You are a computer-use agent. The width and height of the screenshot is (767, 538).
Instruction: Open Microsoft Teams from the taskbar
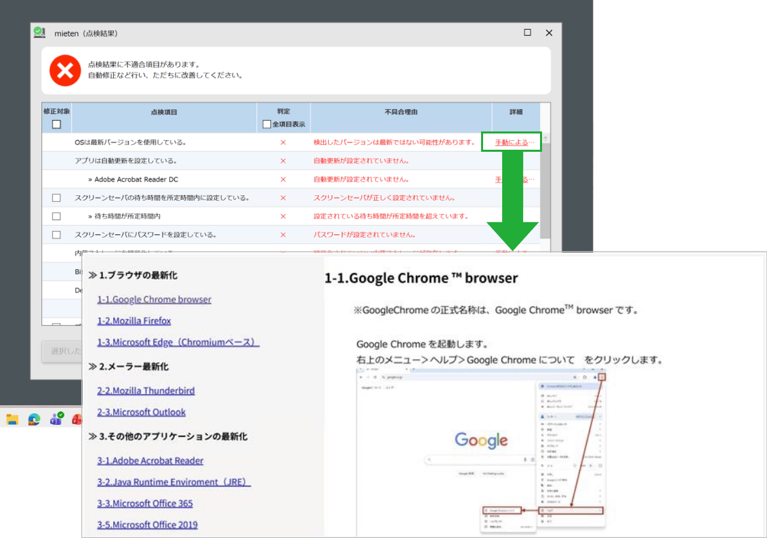pyautogui.click(x=56, y=419)
